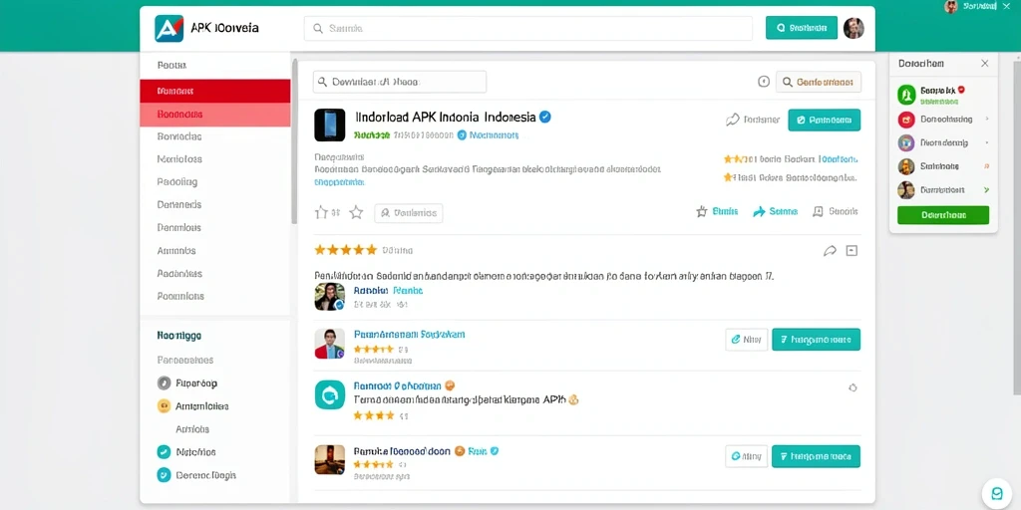This screenshot has width=1021, height=510.
Task: Click the curved share arrow right of the five-star rating
Action: coord(830,251)
